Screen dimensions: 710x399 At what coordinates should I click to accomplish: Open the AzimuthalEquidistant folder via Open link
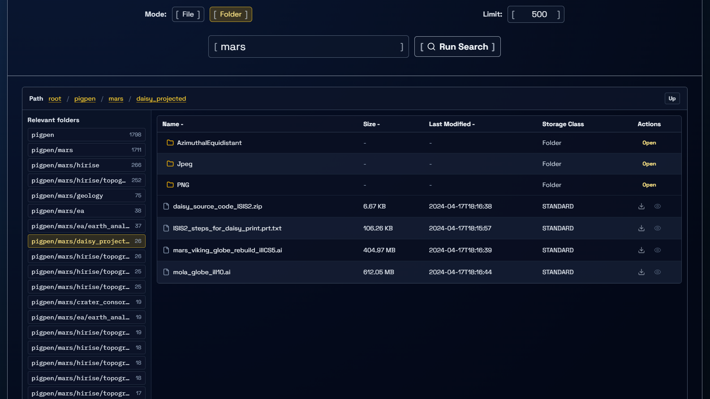point(649,143)
